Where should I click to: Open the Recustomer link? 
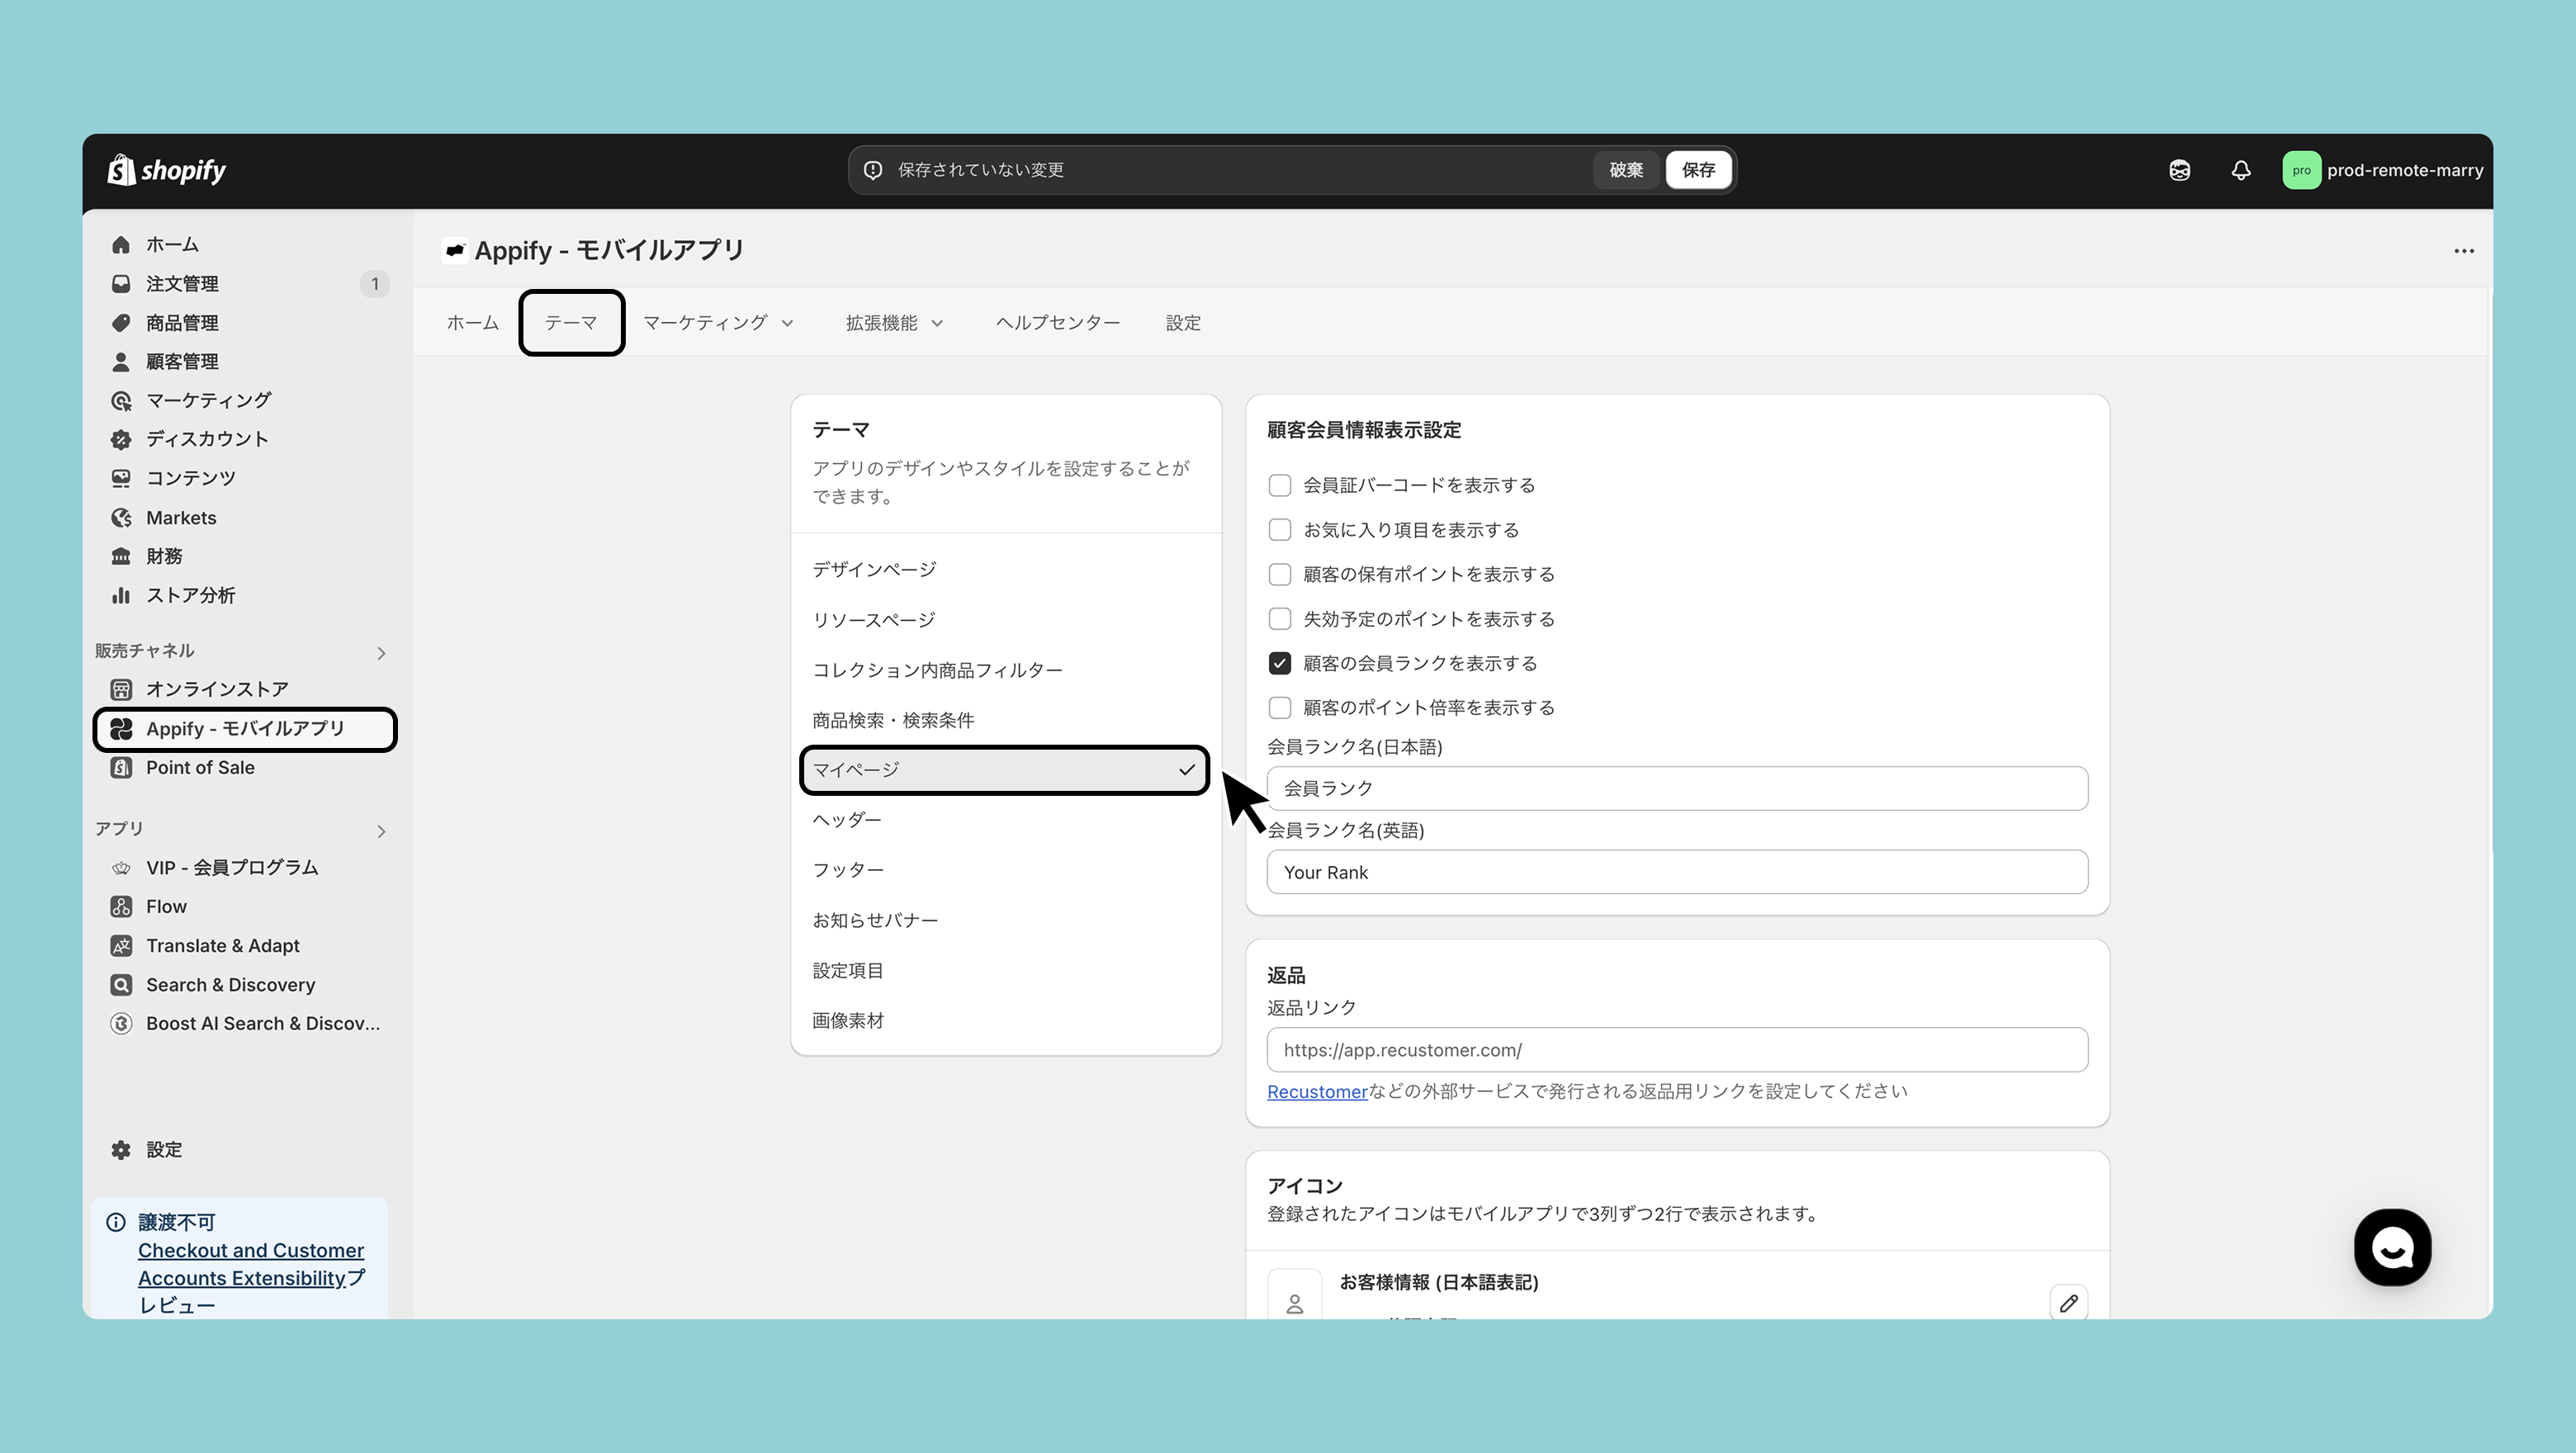point(1317,1092)
